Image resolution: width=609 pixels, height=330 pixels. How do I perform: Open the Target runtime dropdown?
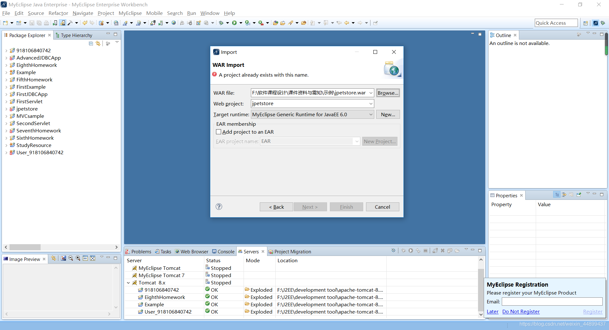pos(371,114)
